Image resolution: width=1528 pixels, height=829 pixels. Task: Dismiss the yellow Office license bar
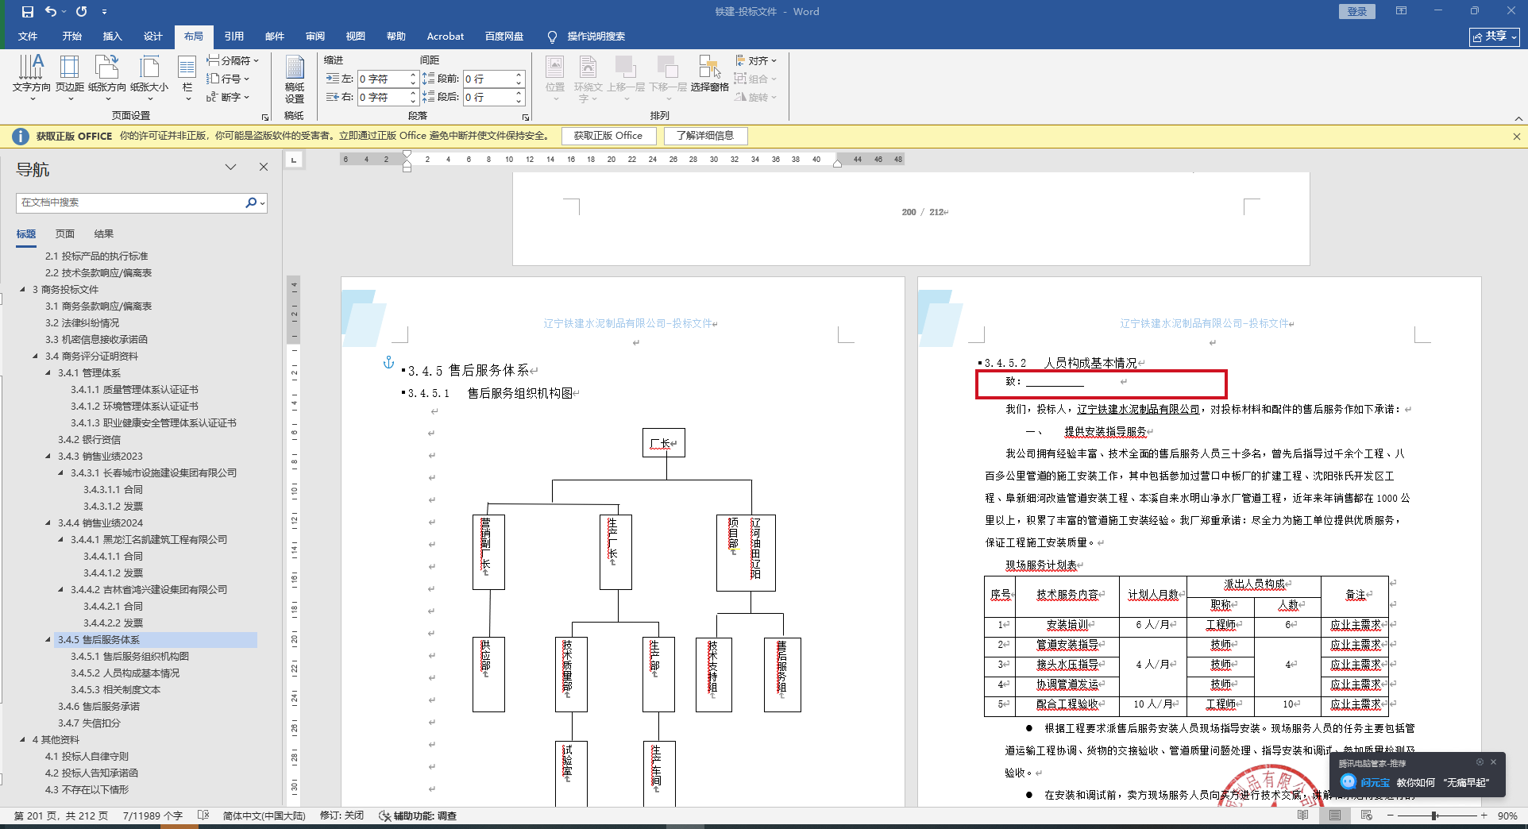click(x=1517, y=137)
